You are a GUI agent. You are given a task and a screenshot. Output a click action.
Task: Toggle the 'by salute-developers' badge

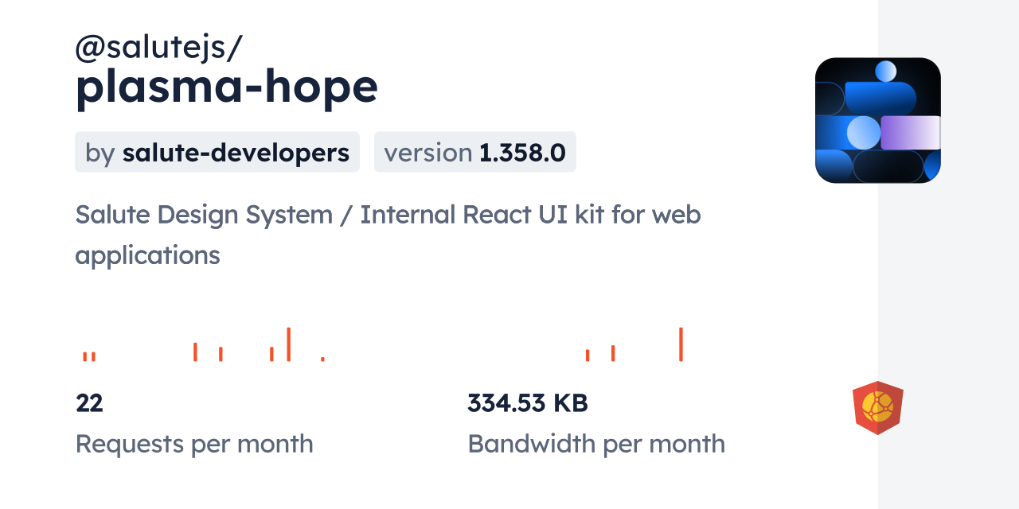click(217, 152)
